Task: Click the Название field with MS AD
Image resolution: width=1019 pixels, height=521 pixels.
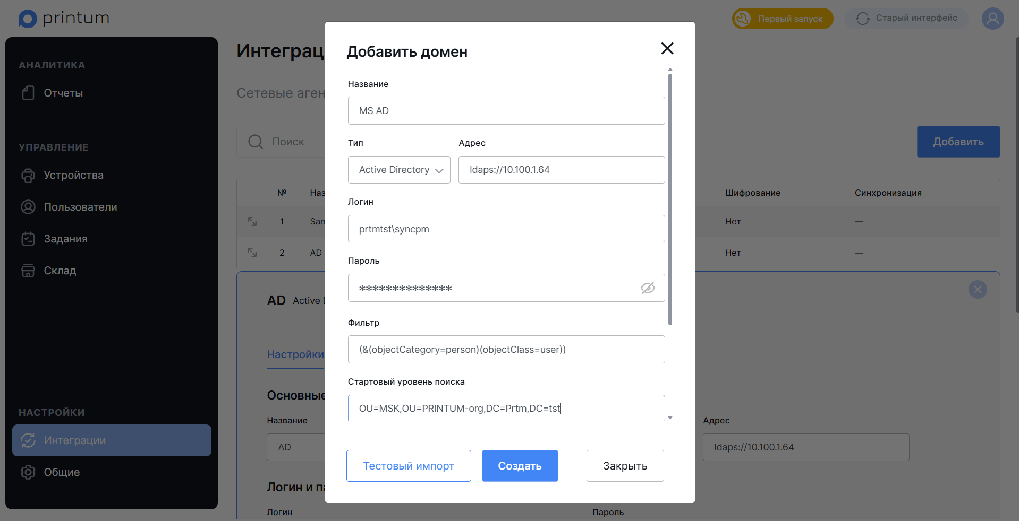Action: [506, 110]
